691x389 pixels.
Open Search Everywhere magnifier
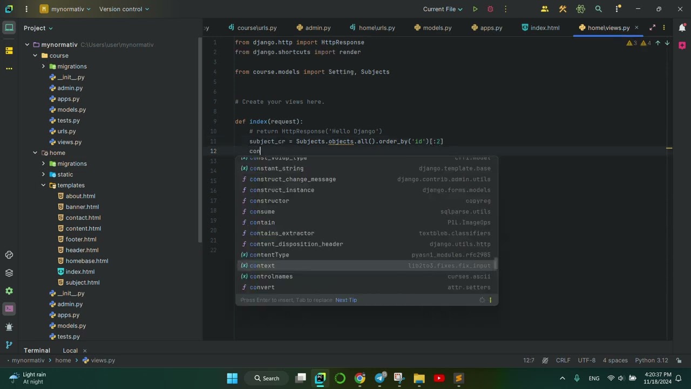pyautogui.click(x=599, y=9)
